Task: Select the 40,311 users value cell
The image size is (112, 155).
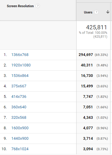Action: point(93,65)
